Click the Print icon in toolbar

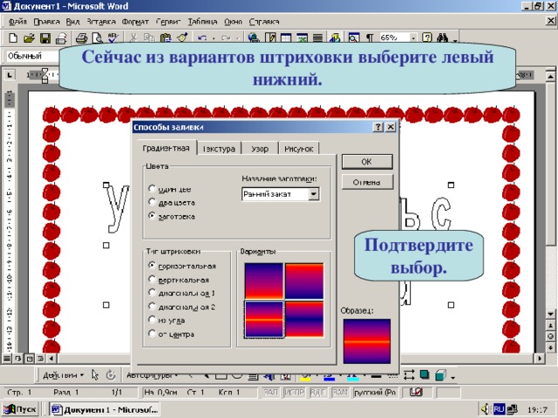click(x=81, y=37)
